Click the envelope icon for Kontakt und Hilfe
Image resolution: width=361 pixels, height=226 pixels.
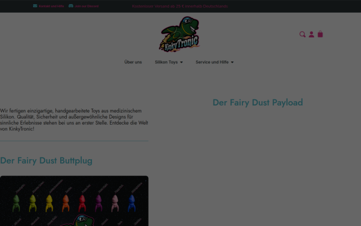pyautogui.click(x=35, y=6)
